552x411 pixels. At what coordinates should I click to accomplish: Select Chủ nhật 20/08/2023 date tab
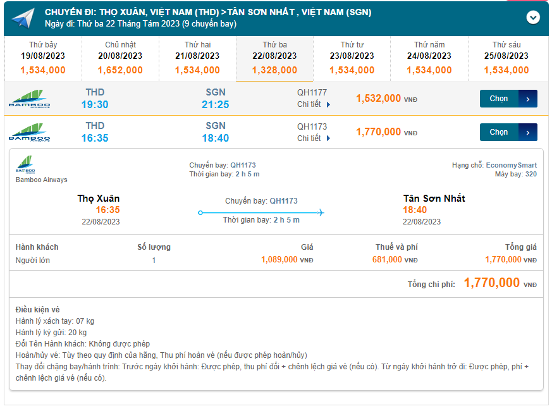coord(120,58)
